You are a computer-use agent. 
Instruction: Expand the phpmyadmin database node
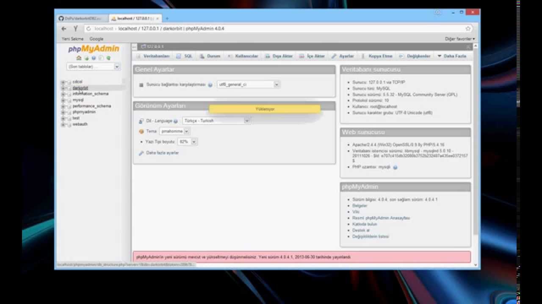[63, 113]
